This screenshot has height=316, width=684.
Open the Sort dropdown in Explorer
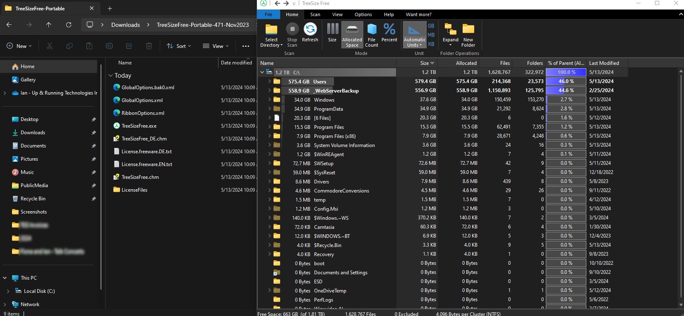click(x=179, y=46)
